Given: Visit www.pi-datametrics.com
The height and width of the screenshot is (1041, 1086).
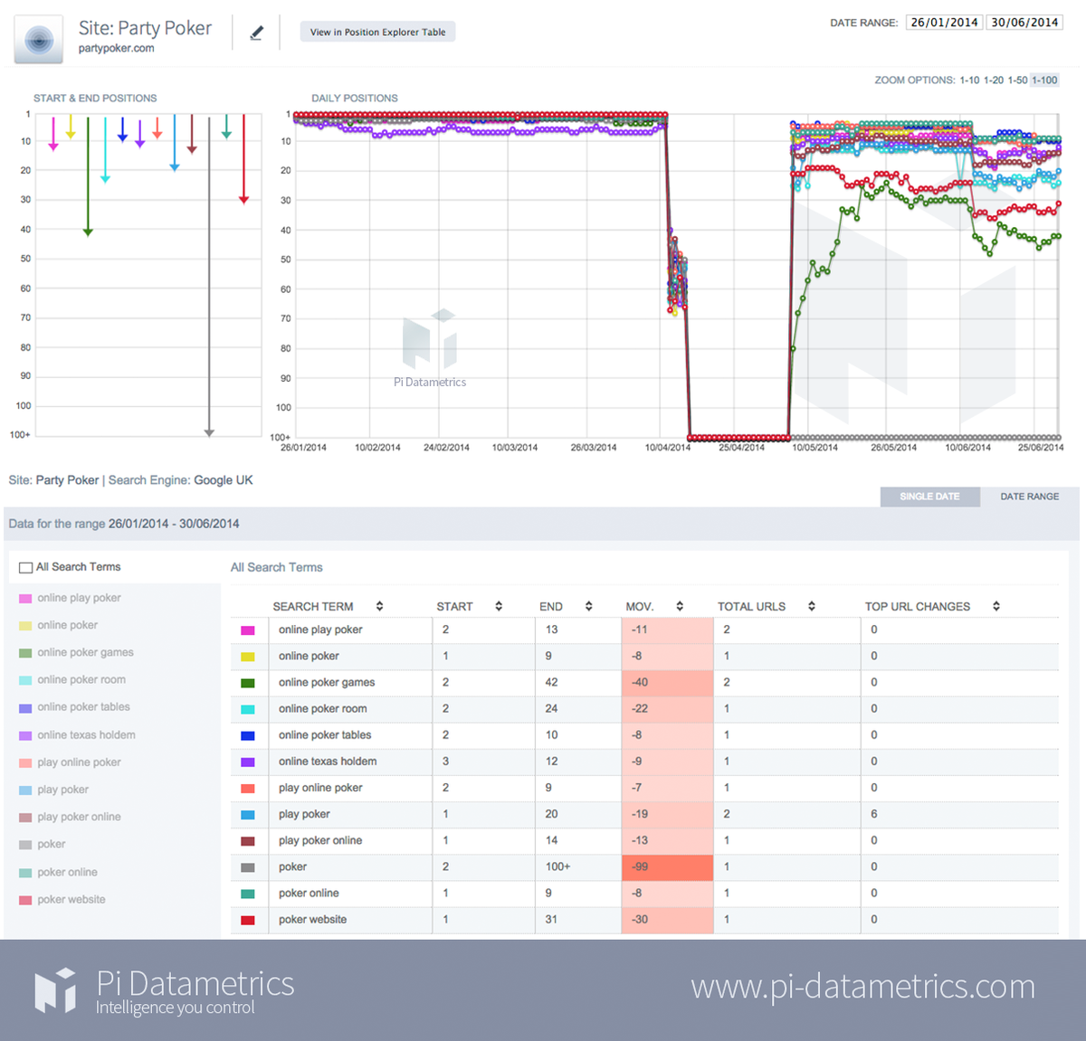Looking at the screenshot, I should (x=862, y=988).
